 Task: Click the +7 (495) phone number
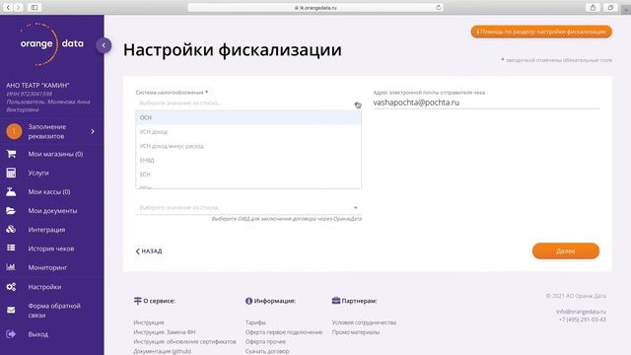(x=583, y=319)
